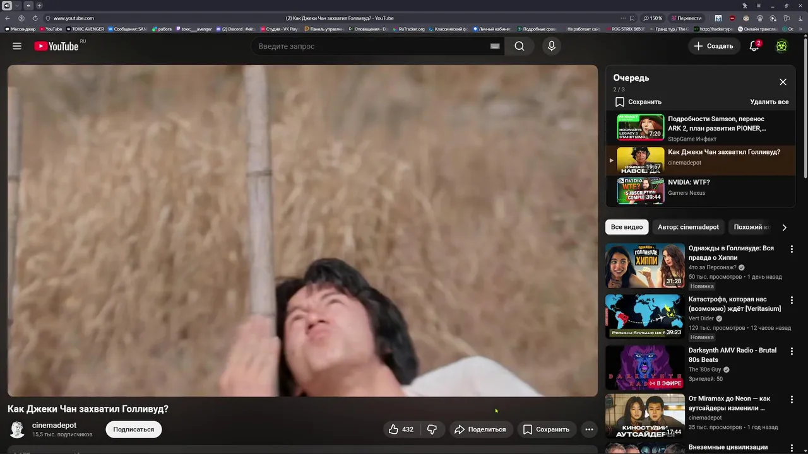The height and width of the screenshot is (454, 808).
Task: Open options for Однажды в Голливуде video
Action: (792, 249)
